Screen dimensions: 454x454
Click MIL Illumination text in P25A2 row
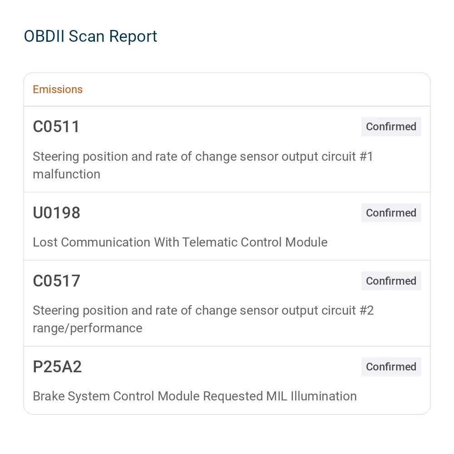pyautogui.click(x=311, y=396)
